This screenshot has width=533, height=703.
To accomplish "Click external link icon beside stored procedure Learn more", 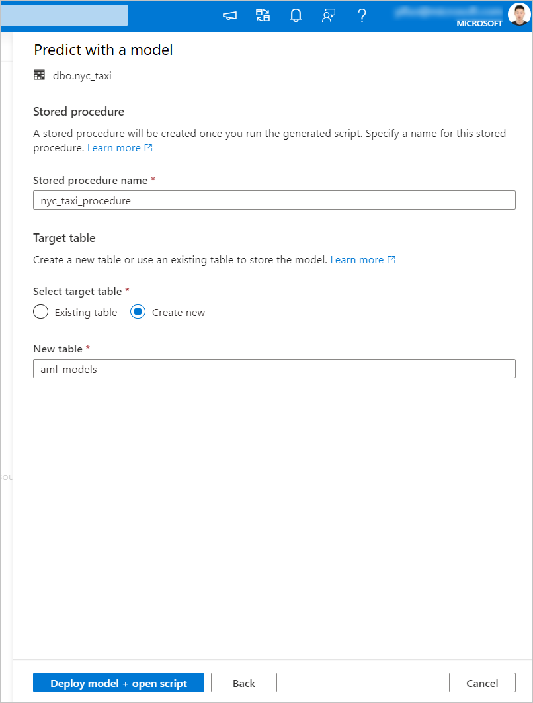I will pyautogui.click(x=149, y=148).
